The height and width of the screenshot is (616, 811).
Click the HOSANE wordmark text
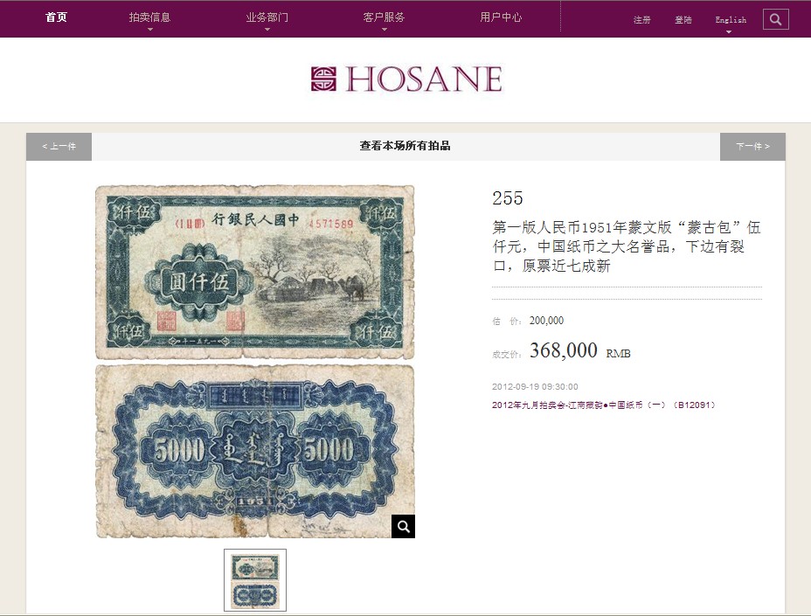[x=424, y=79]
